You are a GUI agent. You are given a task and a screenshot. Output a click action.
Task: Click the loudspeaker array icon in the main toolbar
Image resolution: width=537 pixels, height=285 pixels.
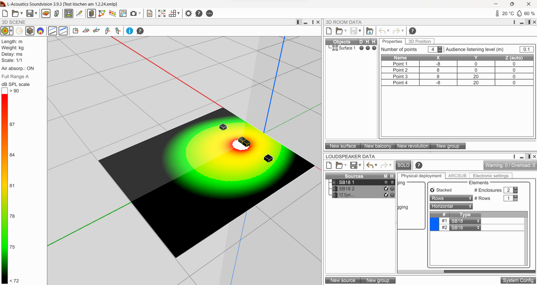[x=57, y=13]
